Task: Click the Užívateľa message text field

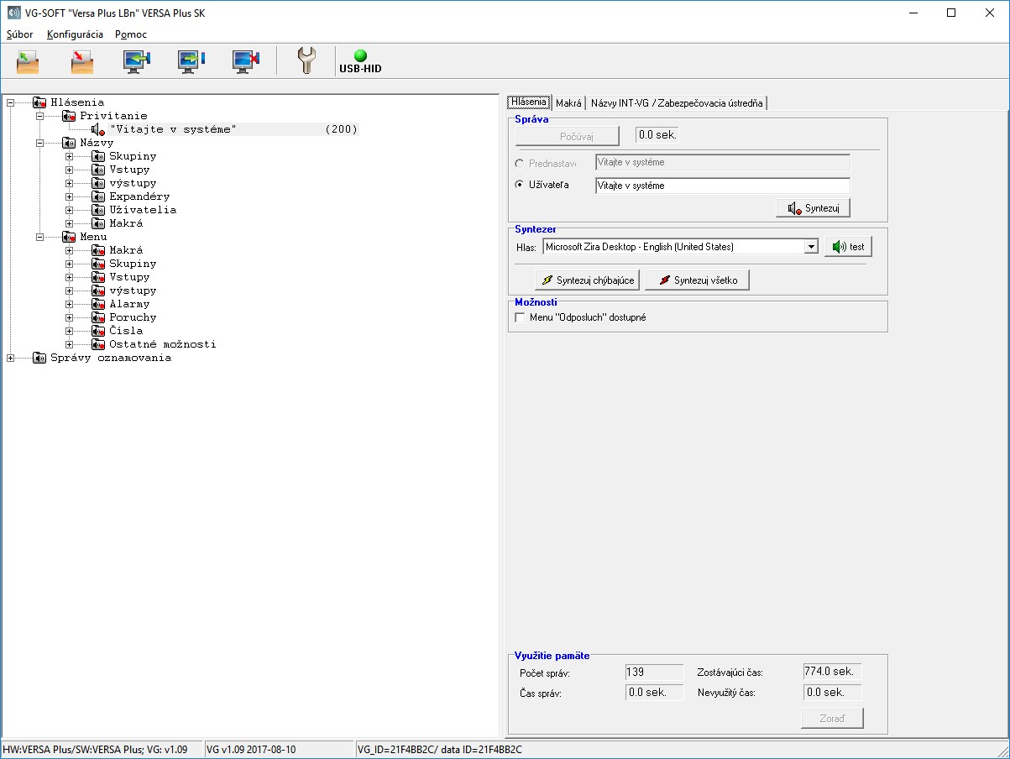Action: 722,186
